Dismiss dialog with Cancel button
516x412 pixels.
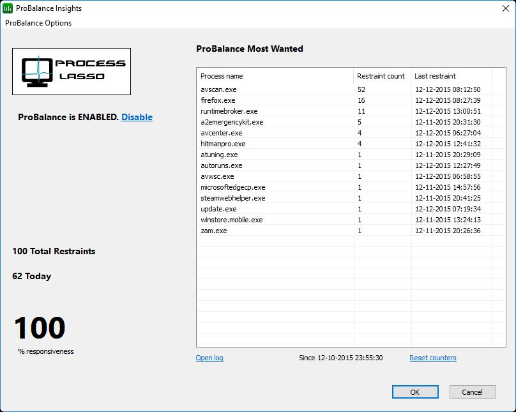click(472, 392)
